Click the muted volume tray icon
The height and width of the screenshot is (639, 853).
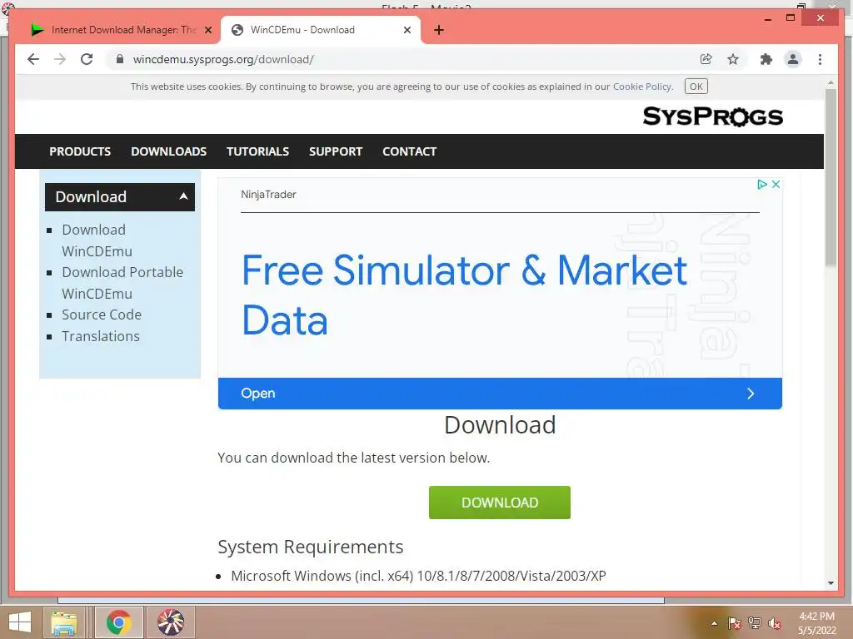[775, 623]
